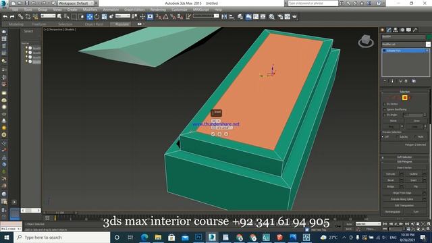Open the Modify tab in command panel

(389, 30)
